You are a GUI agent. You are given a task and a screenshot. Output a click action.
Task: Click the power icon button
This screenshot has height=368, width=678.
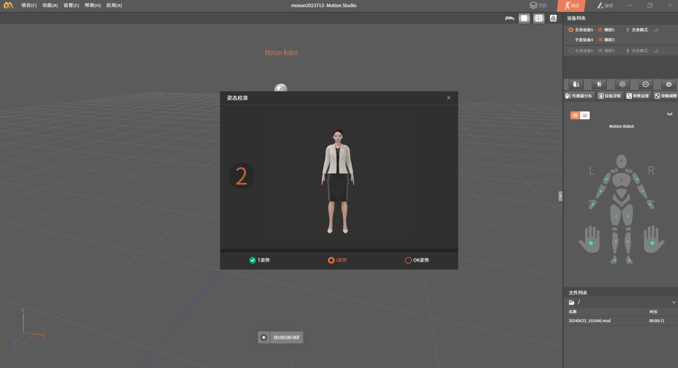click(x=669, y=84)
